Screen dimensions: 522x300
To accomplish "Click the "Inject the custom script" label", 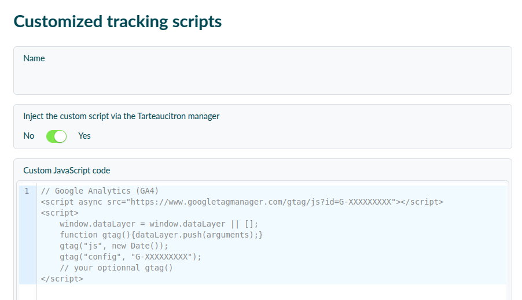I will 121,116.
